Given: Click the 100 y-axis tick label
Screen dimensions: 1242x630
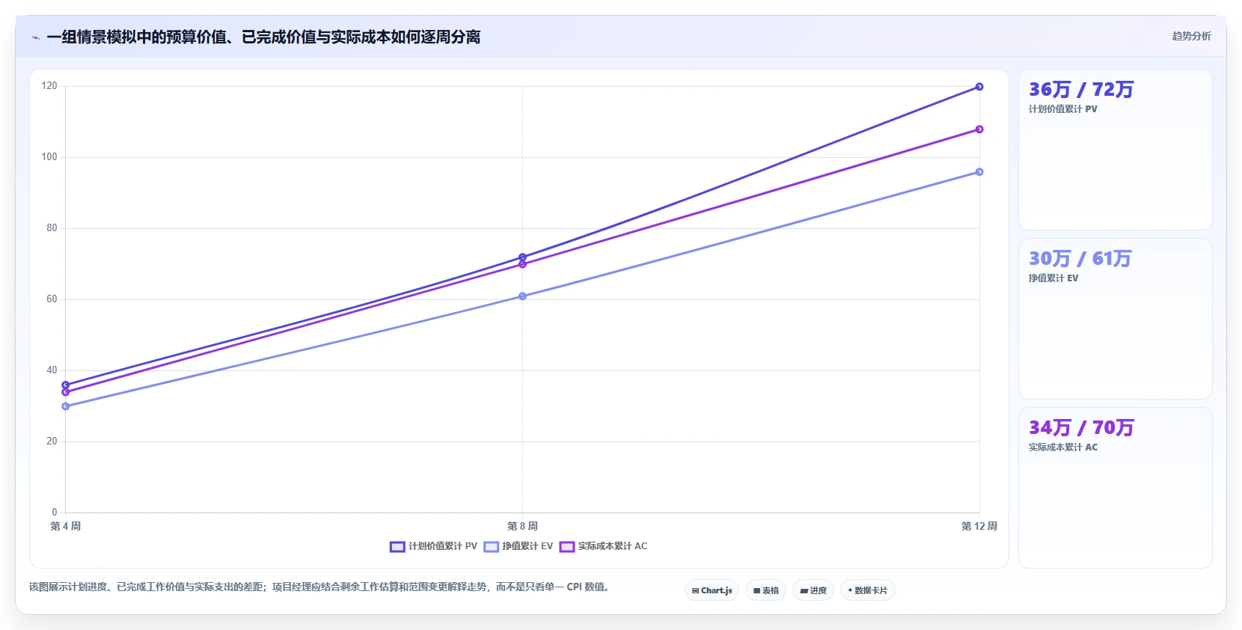Looking at the screenshot, I should pos(49,157).
